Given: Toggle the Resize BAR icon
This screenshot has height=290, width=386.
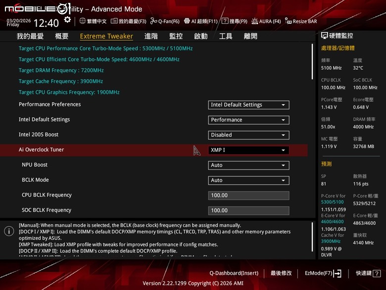Looking at the screenshot, I should click(x=289, y=21).
